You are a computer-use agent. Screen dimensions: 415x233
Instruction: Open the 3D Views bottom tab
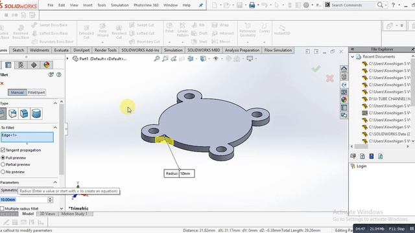tap(47, 214)
